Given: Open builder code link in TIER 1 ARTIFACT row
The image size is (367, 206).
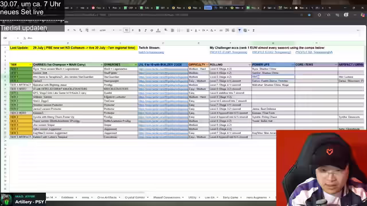Looking at the screenshot, I should pos(163,85).
